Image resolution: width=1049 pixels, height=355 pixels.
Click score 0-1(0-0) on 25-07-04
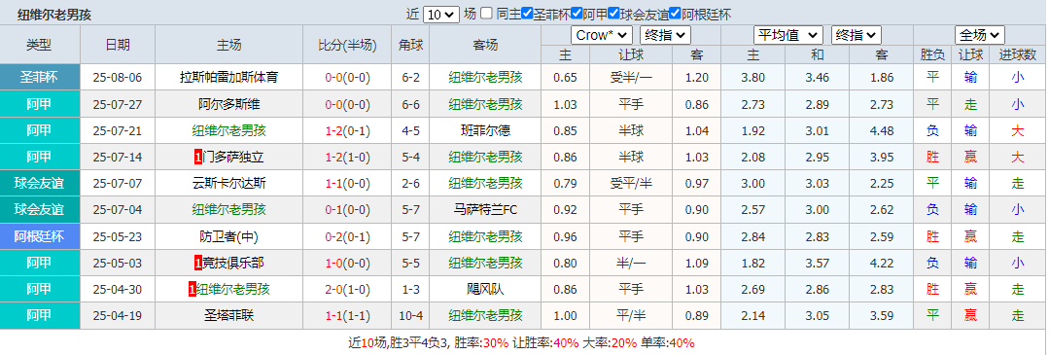tap(347, 210)
